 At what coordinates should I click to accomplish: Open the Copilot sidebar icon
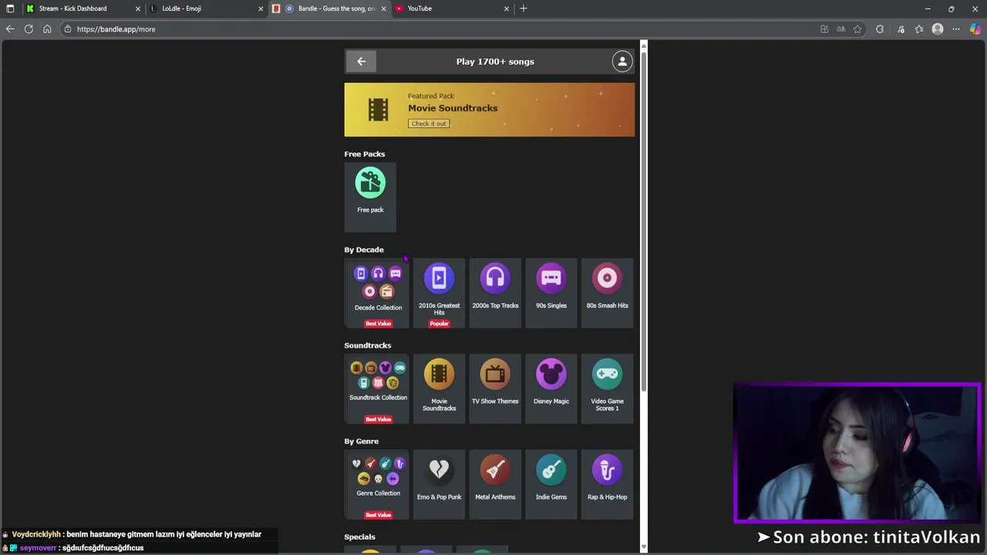(x=975, y=29)
